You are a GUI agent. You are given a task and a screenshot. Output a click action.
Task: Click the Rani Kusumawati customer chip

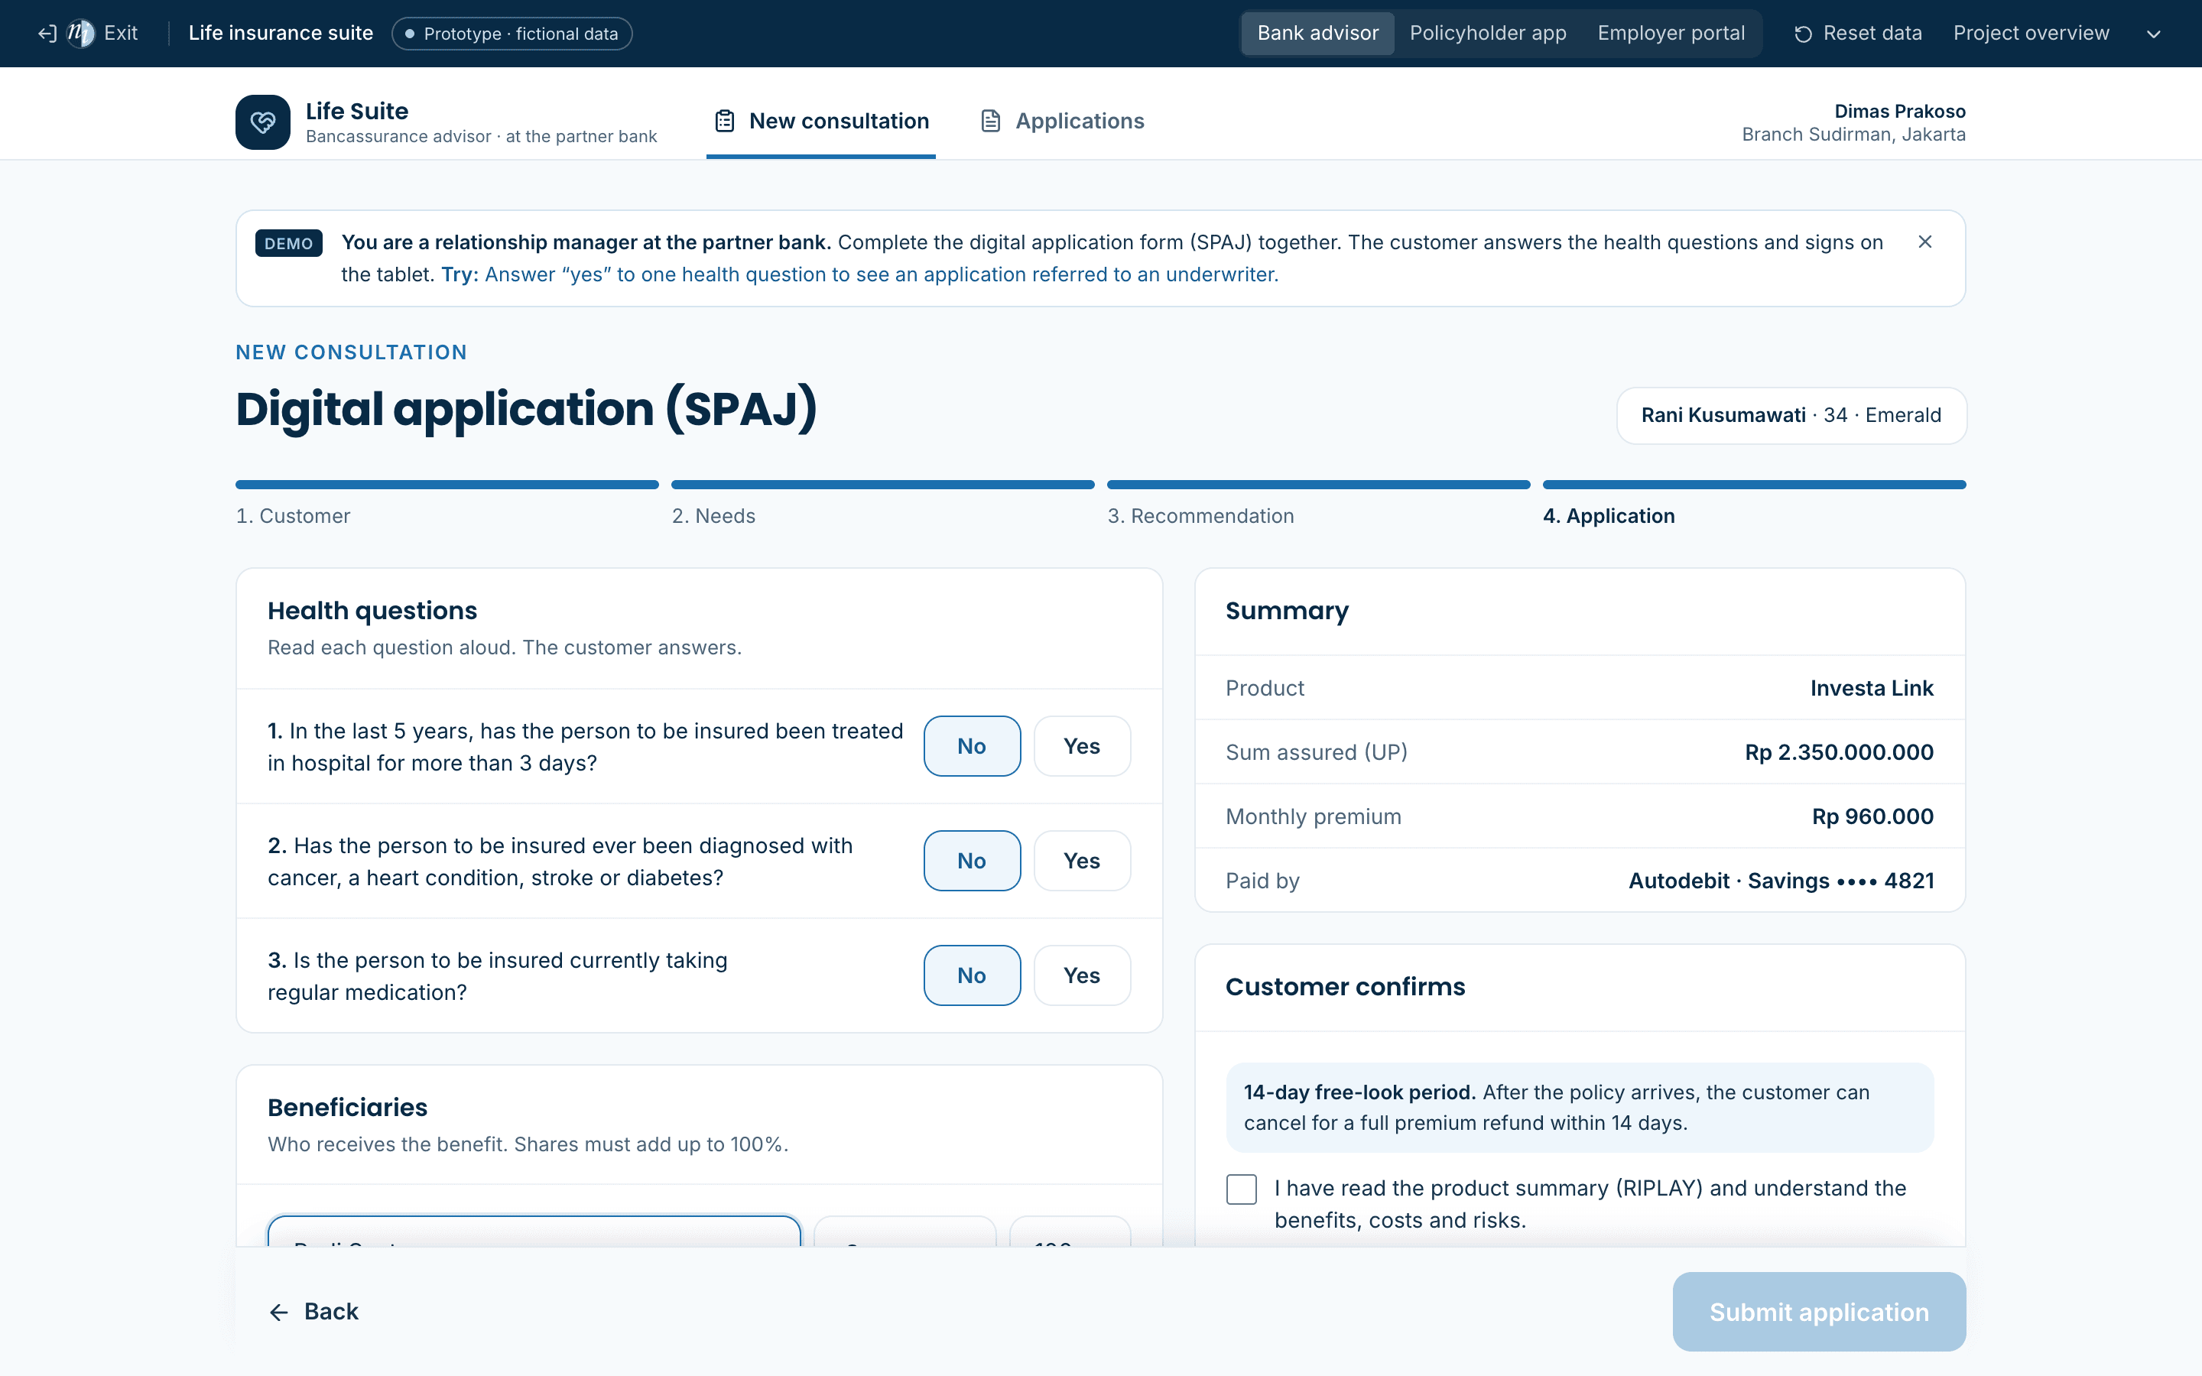tap(1791, 416)
